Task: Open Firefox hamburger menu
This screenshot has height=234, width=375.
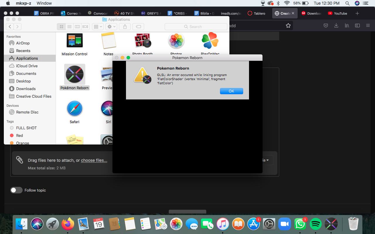Action: point(368,25)
